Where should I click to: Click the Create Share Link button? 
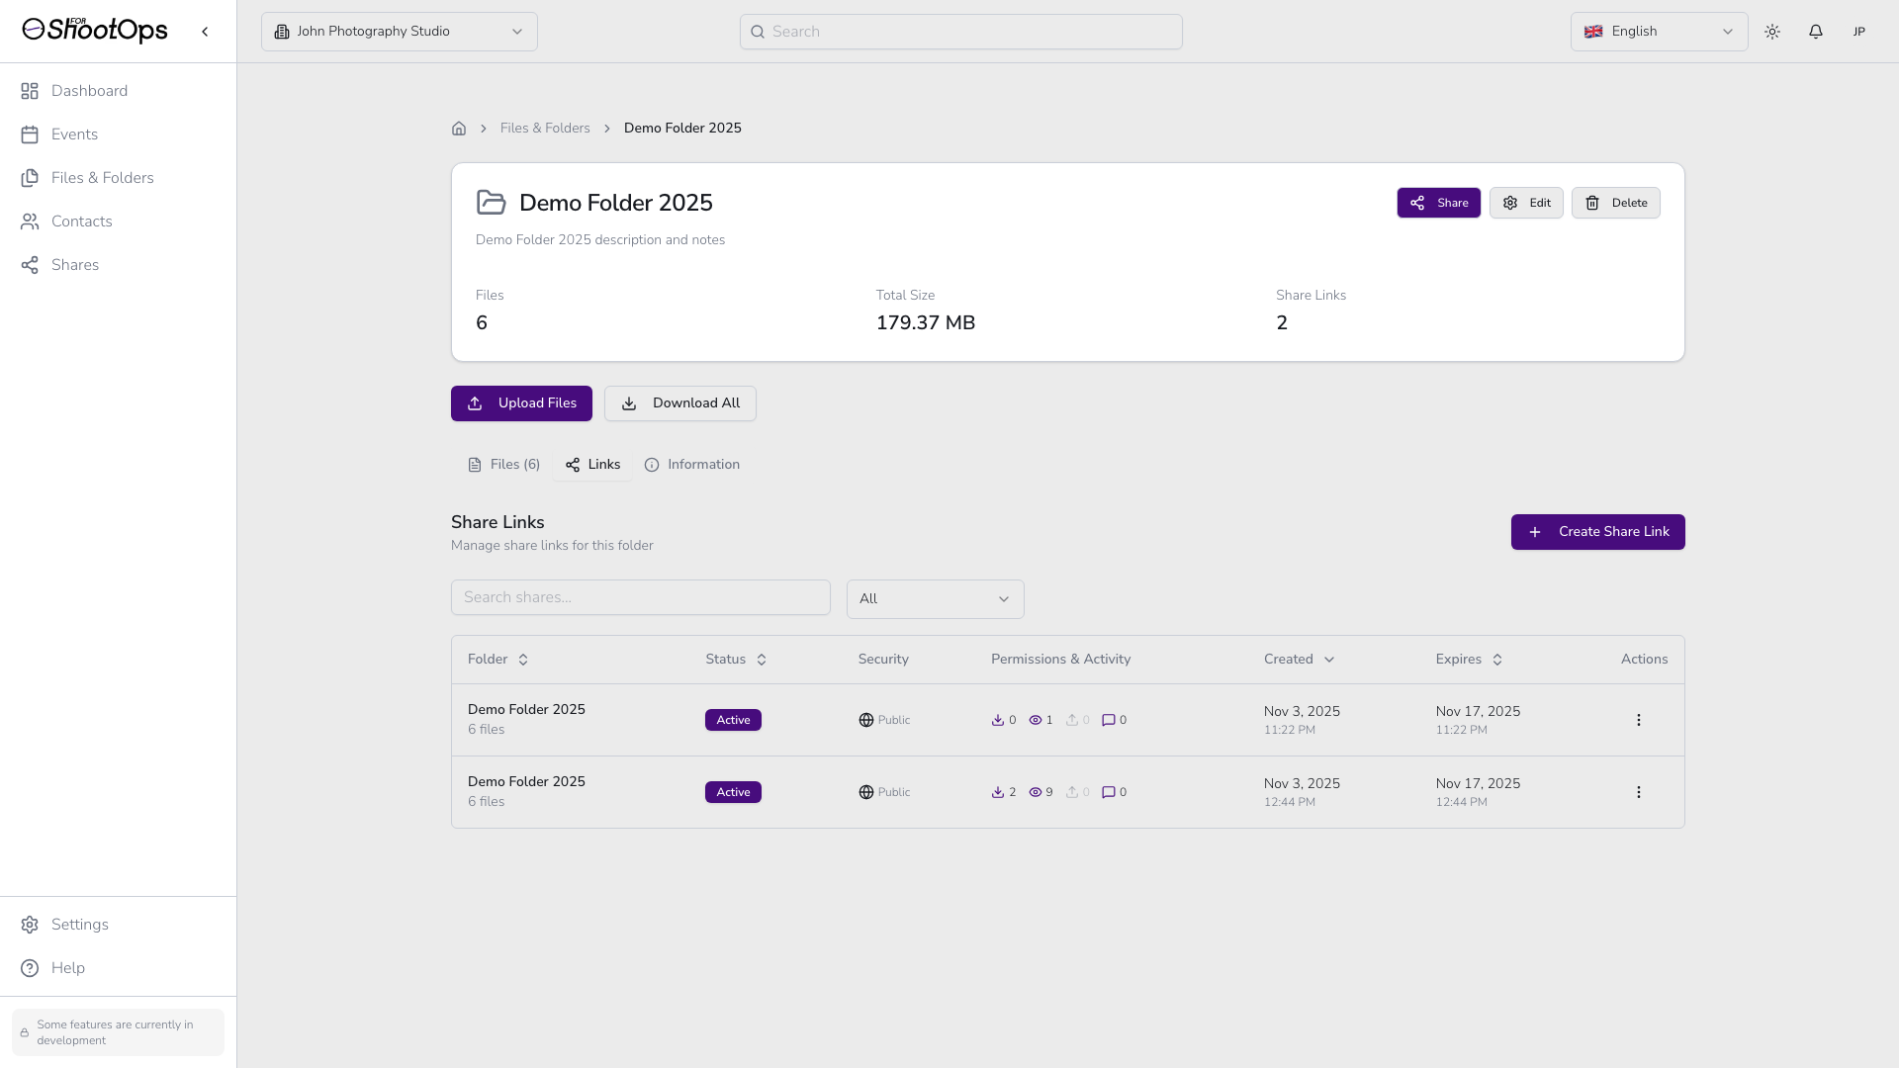pyautogui.click(x=1597, y=532)
